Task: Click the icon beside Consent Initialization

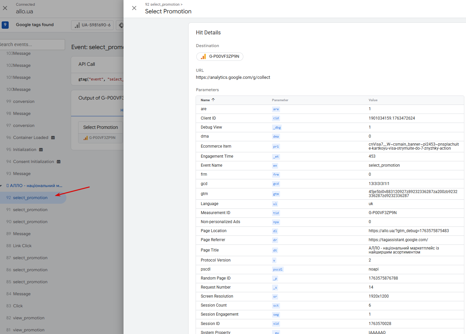Action: pos(58,162)
